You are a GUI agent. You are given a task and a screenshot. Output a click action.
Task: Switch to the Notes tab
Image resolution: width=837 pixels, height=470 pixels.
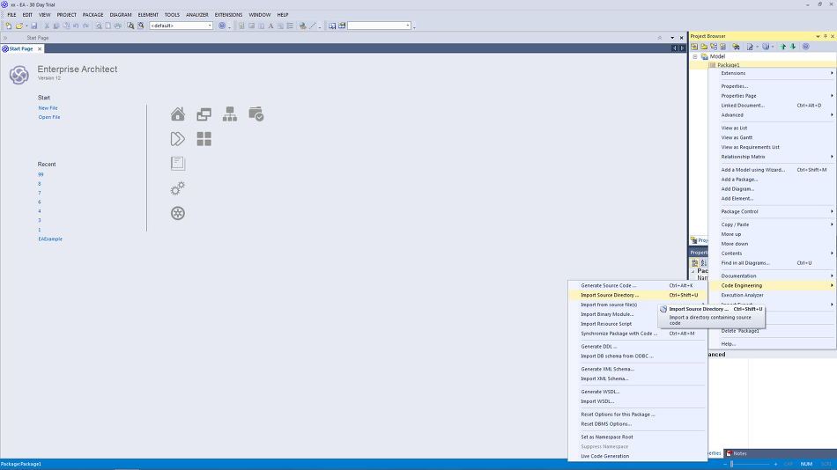point(737,453)
